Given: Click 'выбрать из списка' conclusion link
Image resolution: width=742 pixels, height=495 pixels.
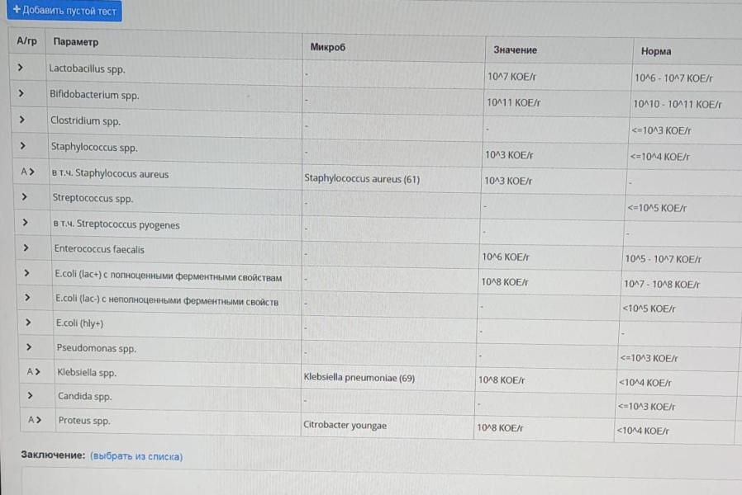Looking at the screenshot, I should point(136,456).
